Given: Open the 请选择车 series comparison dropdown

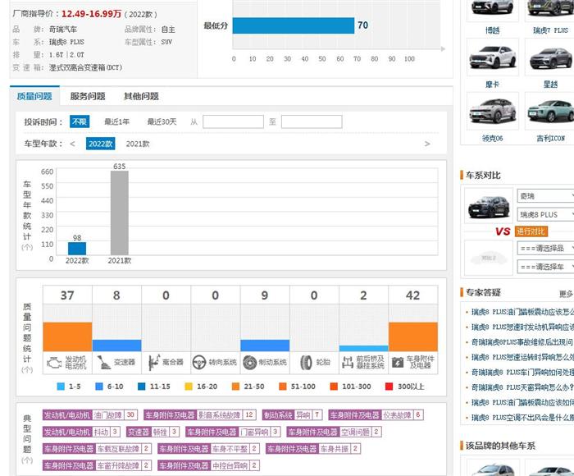Looking at the screenshot, I should click(545, 267).
